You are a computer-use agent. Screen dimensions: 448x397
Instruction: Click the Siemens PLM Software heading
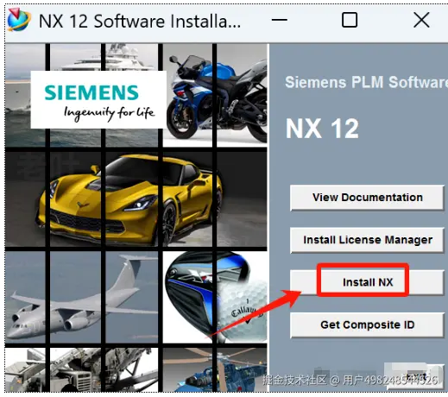366,82
